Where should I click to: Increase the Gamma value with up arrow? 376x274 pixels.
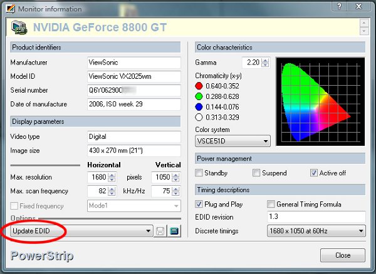coord(265,61)
